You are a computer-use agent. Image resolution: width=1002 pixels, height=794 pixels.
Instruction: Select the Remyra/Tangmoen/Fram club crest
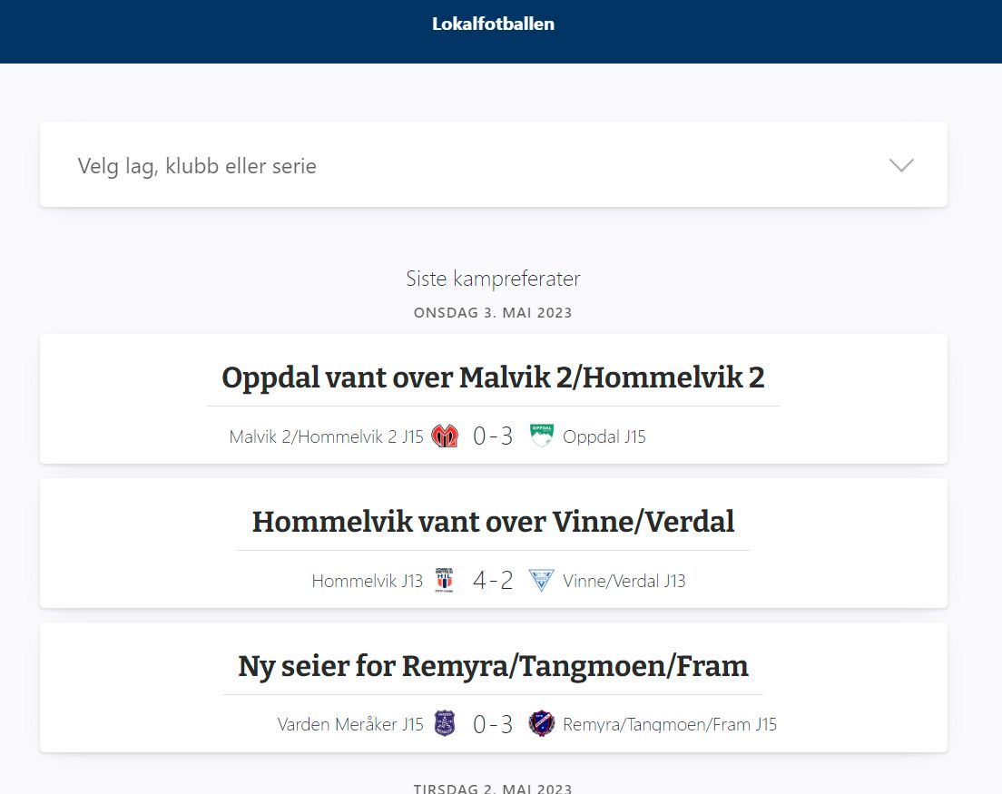(542, 723)
